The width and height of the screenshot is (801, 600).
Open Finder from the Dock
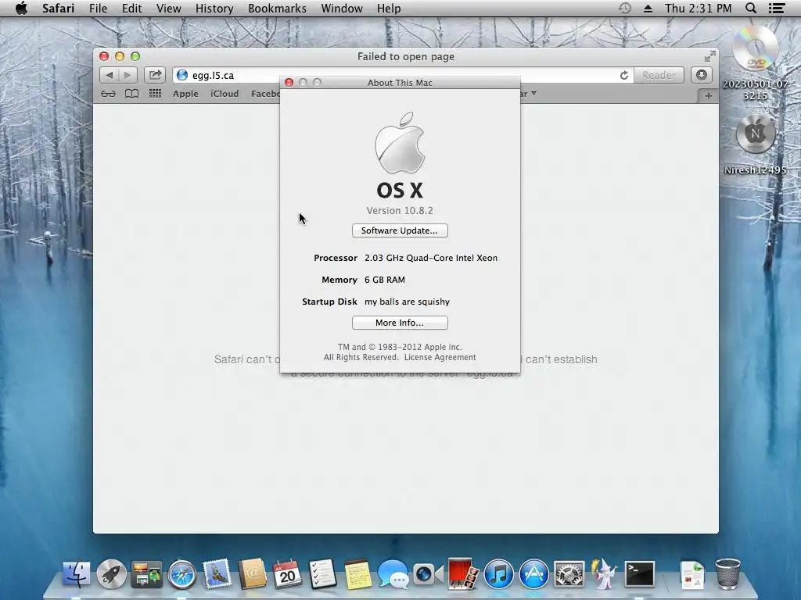coord(77,573)
